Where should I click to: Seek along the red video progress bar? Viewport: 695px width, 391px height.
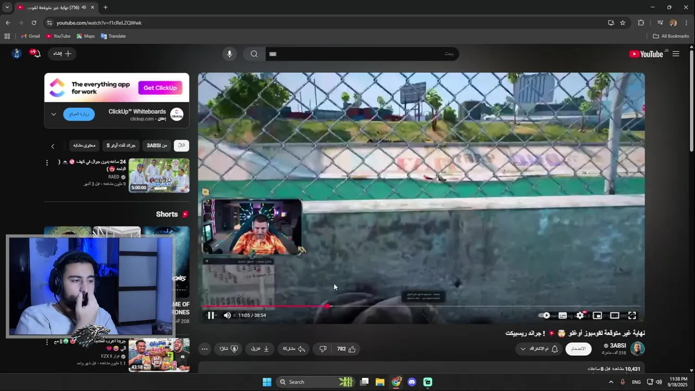coord(421,306)
